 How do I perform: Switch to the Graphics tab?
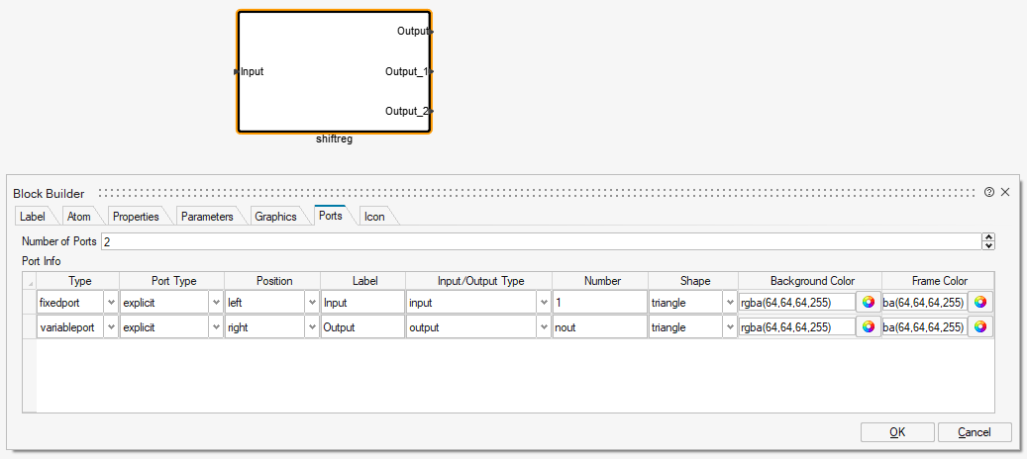[275, 217]
